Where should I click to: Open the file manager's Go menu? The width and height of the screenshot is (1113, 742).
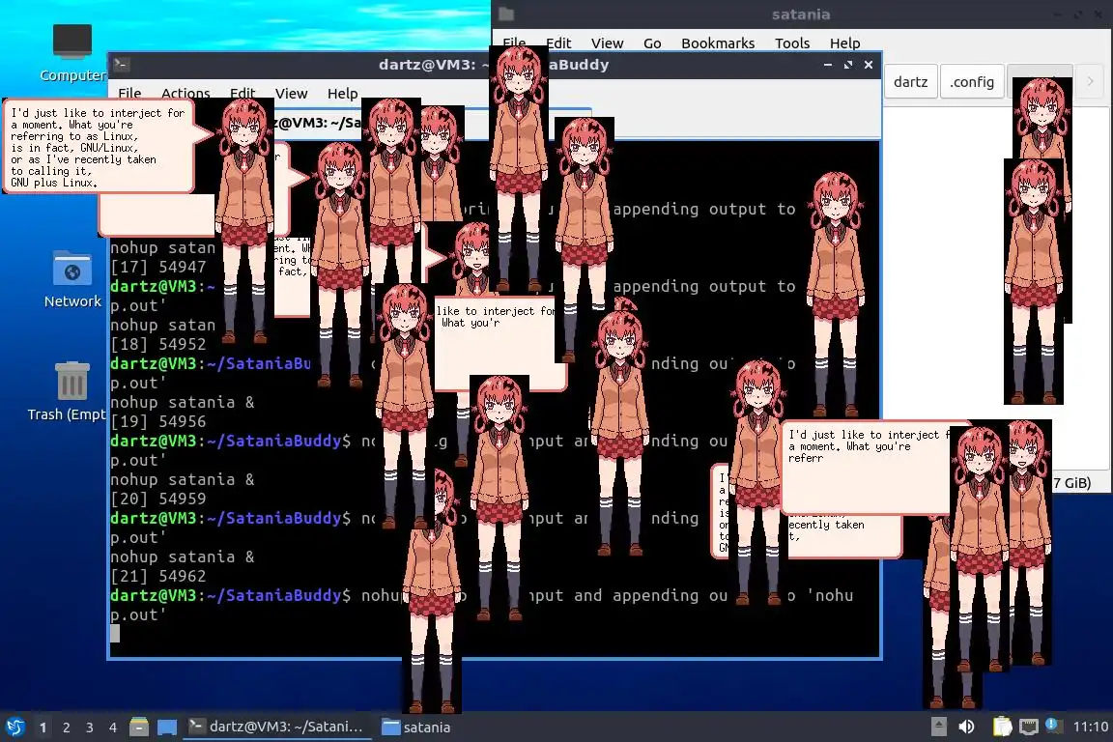click(x=652, y=43)
